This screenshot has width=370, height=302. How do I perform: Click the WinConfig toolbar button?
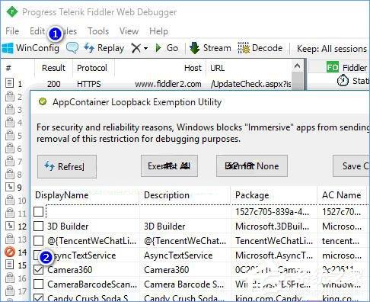click(30, 48)
